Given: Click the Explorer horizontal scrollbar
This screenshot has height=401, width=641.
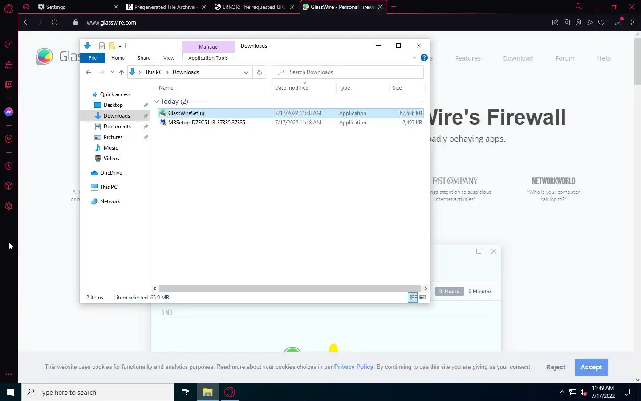Looking at the screenshot, I should (290, 288).
